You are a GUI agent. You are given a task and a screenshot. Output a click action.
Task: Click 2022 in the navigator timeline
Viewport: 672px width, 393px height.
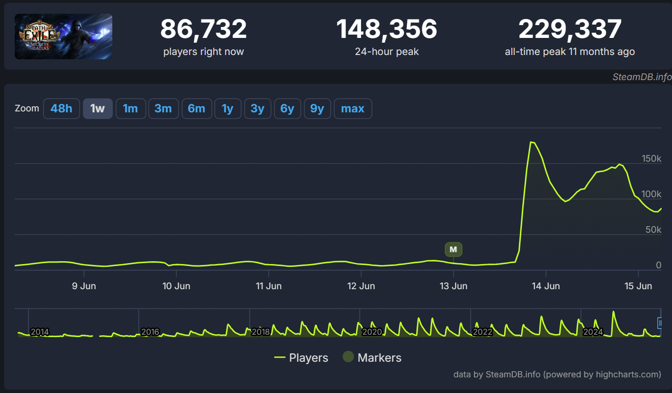coord(482,332)
